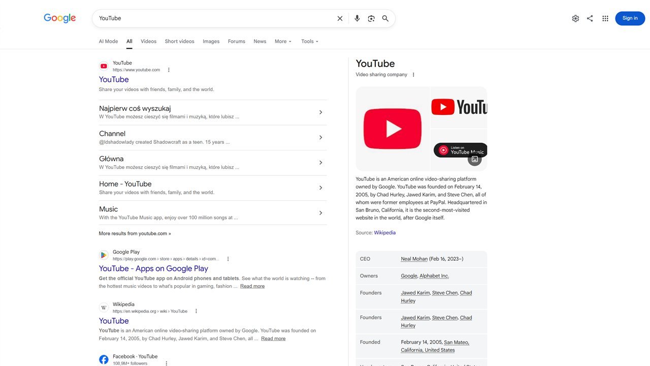Open the Listen on YouTube Music image
The width and height of the screenshot is (650, 366).
point(459,150)
